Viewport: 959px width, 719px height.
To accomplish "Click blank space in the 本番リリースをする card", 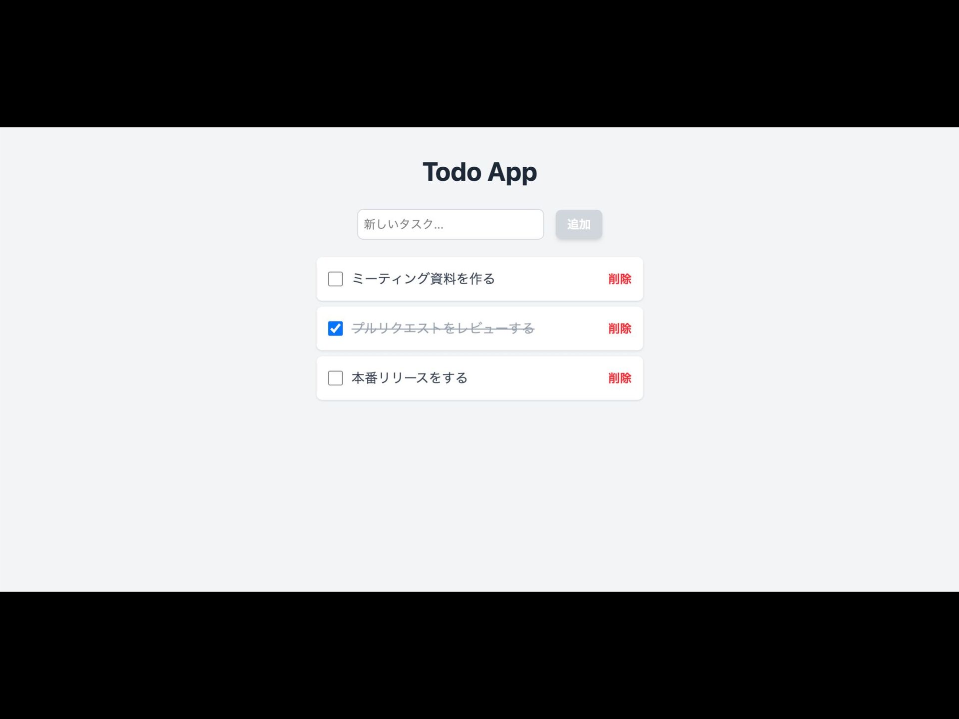I will [x=537, y=378].
